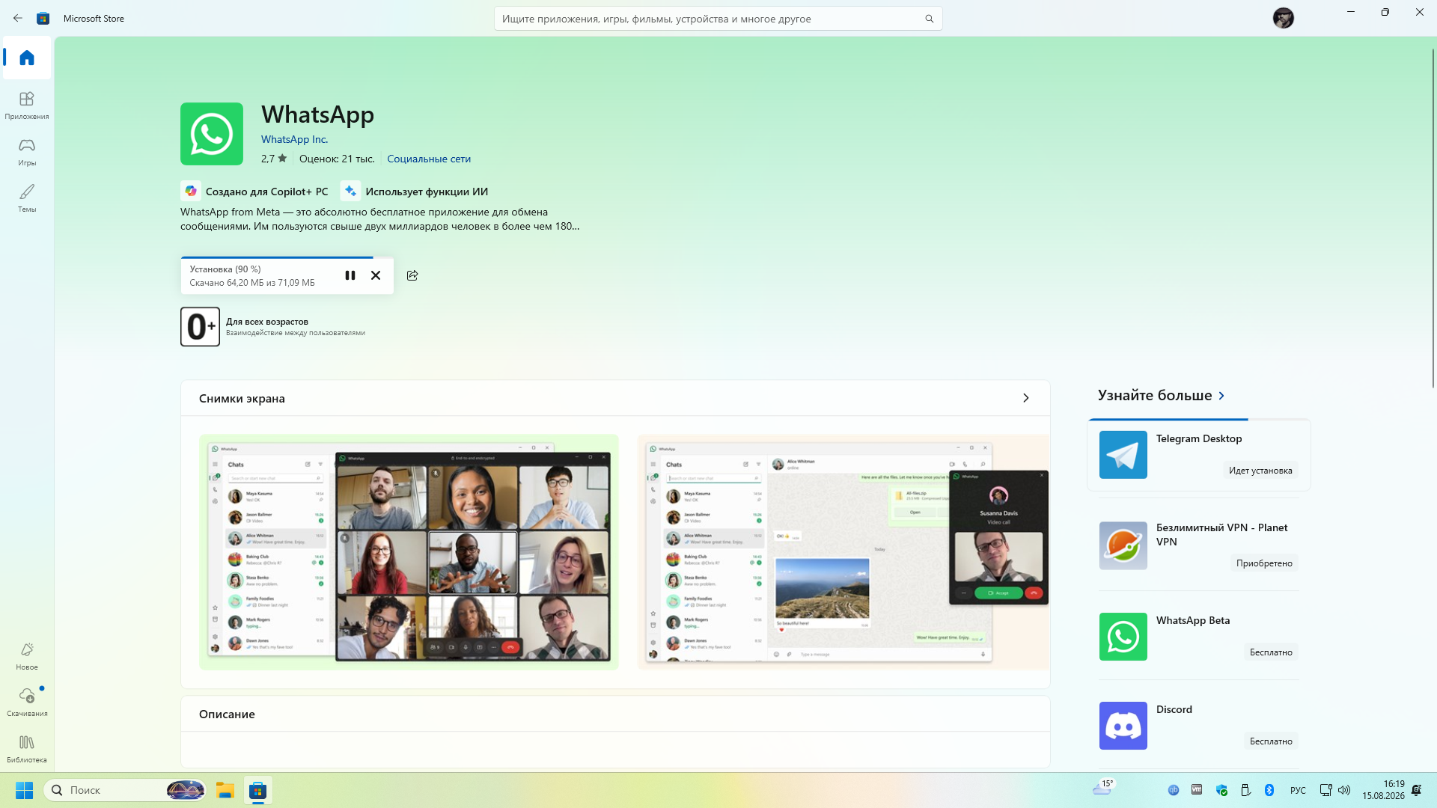Click the installation progress bar
This screenshot has height=808, width=1437.
coord(287,257)
